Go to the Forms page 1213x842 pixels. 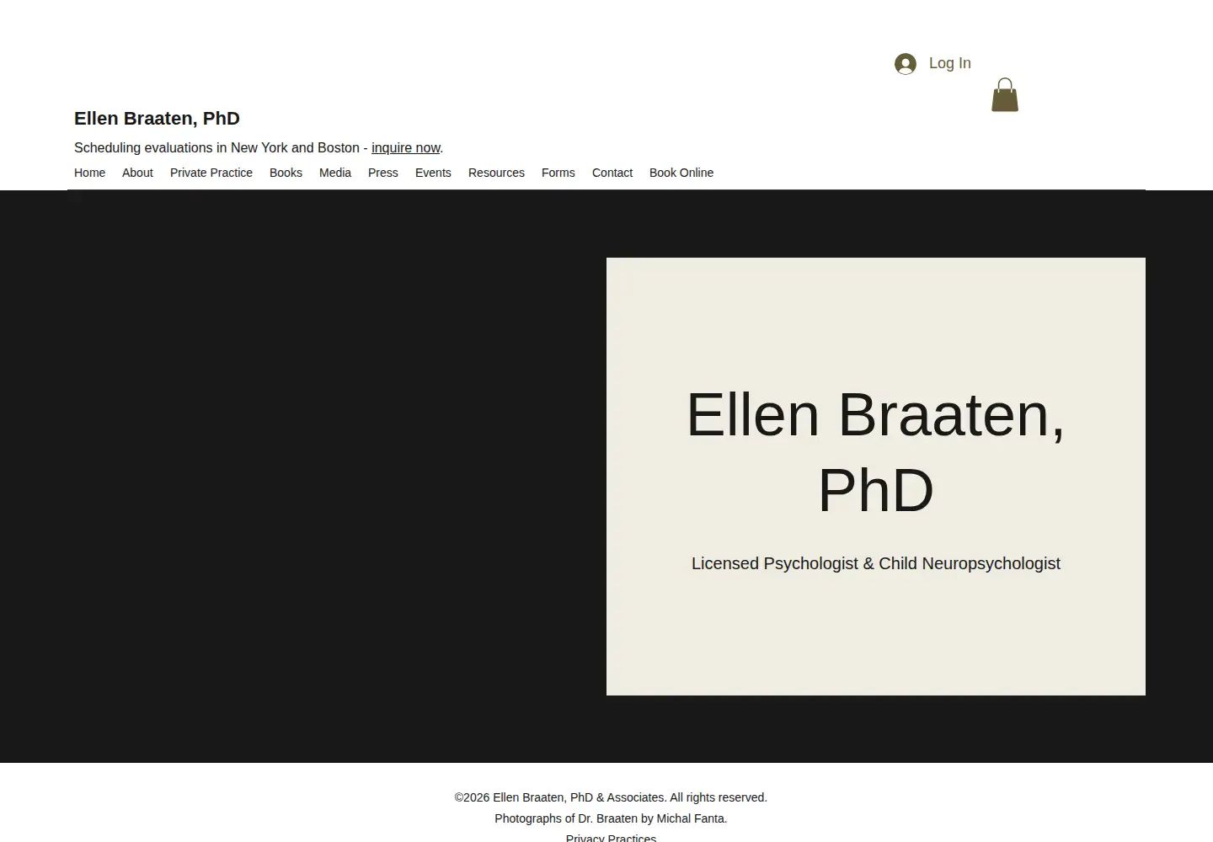point(558,173)
